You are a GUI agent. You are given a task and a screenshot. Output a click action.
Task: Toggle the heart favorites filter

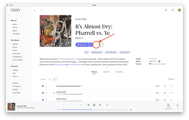[x=50, y=79]
